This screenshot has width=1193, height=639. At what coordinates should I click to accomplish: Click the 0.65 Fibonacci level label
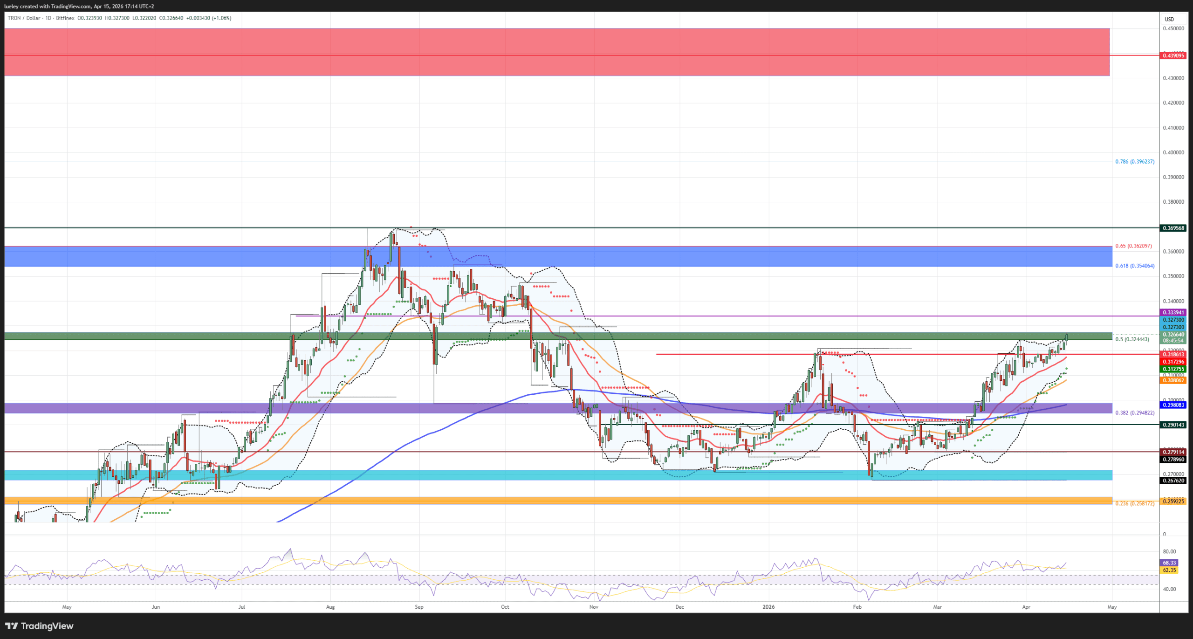point(1133,246)
